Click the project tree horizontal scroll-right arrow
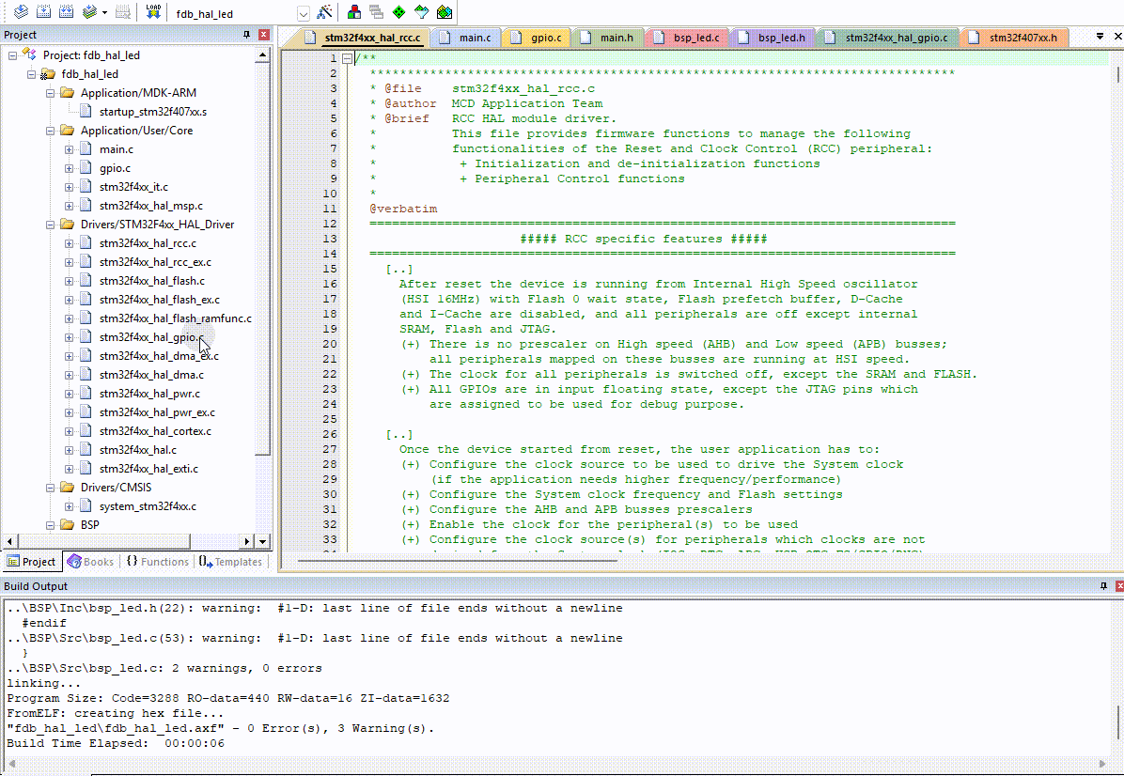Image resolution: width=1124 pixels, height=776 pixels. coord(247,542)
